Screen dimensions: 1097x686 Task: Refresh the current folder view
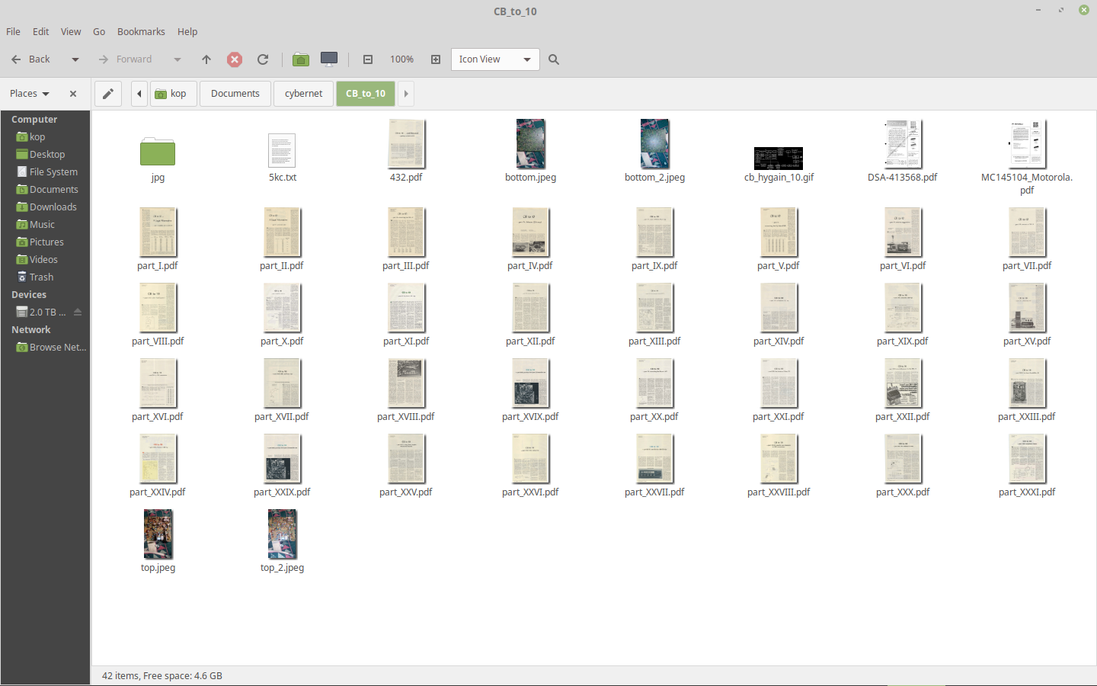[x=263, y=59]
